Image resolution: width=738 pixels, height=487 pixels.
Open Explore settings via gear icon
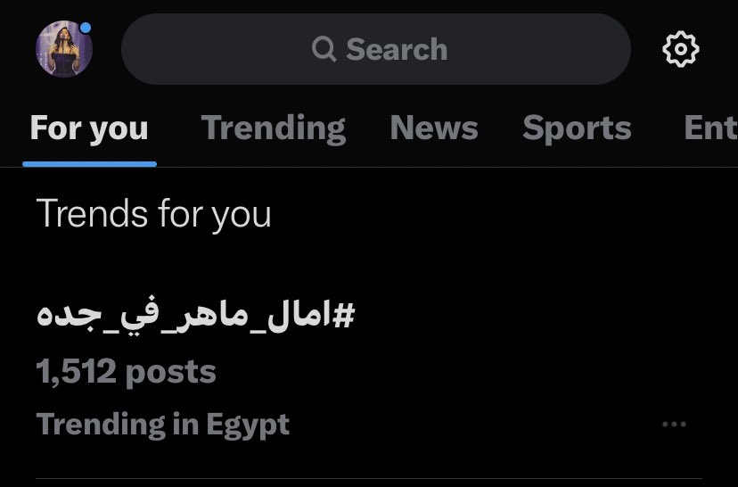tap(681, 49)
